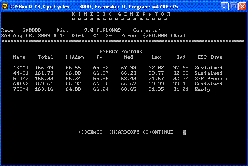Click the KINETIC GENERATOR heading
This screenshot has width=248, height=166.
(x=121, y=14)
